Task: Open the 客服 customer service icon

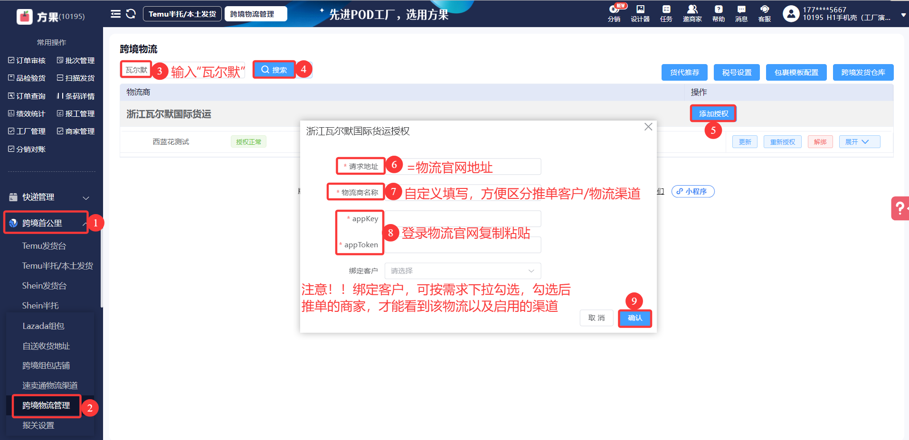Action: pyautogui.click(x=765, y=13)
